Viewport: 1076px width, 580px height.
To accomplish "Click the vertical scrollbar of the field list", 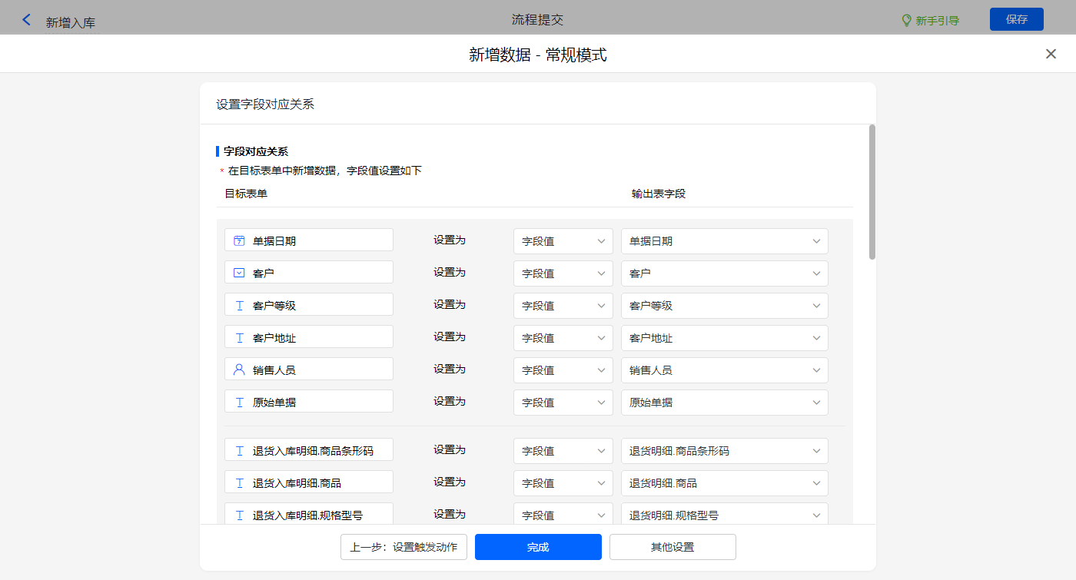I will [x=872, y=192].
